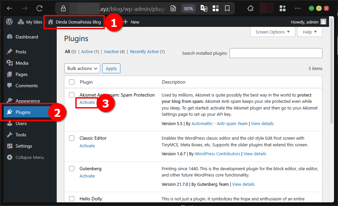Screen dimensions: 338x206
Task: Toggle the select-all Plugin header checkbox
Action: (x=72, y=82)
